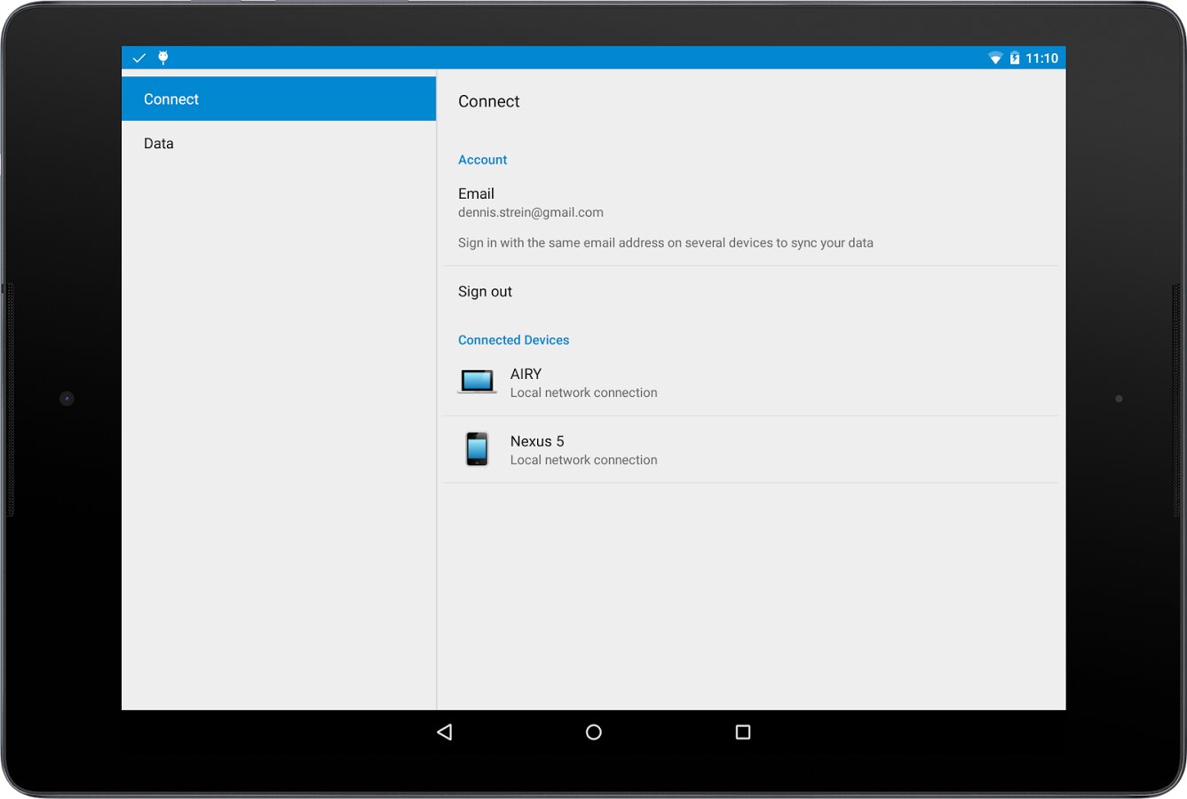Tap the Wi-Fi signal icon
Viewport: 1187px width, 799px height.
click(995, 59)
